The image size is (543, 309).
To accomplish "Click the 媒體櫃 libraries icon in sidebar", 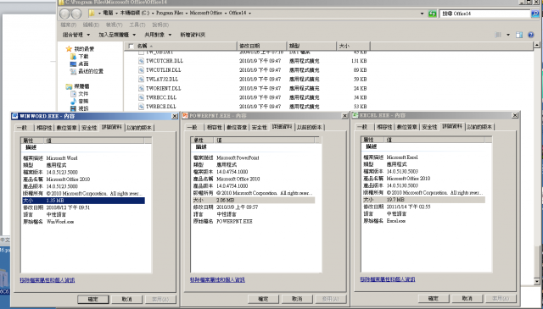I will click(69, 86).
